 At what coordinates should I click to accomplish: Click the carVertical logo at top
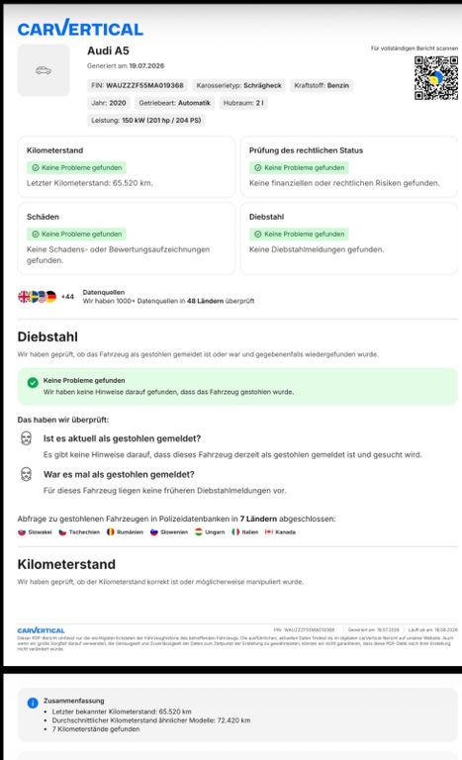coord(80,28)
